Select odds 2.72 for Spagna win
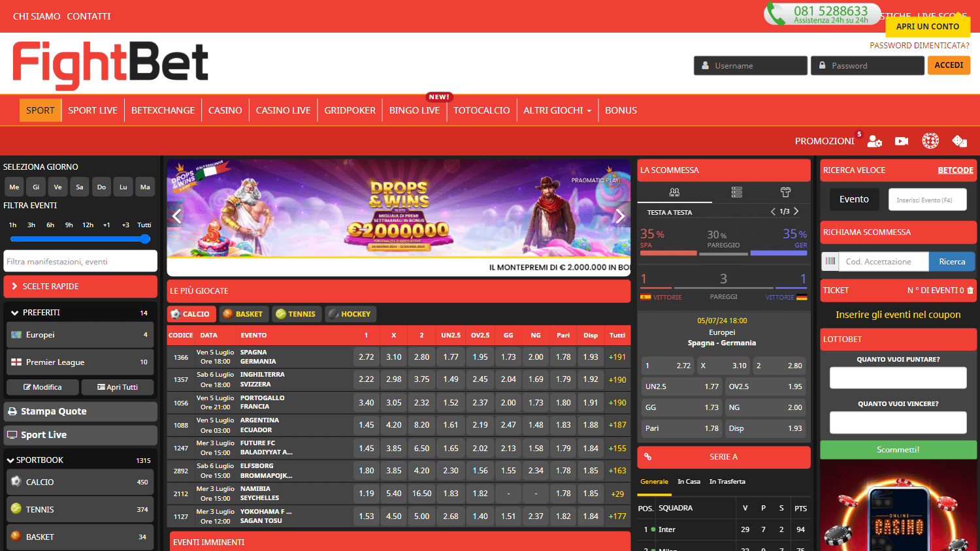 click(367, 357)
